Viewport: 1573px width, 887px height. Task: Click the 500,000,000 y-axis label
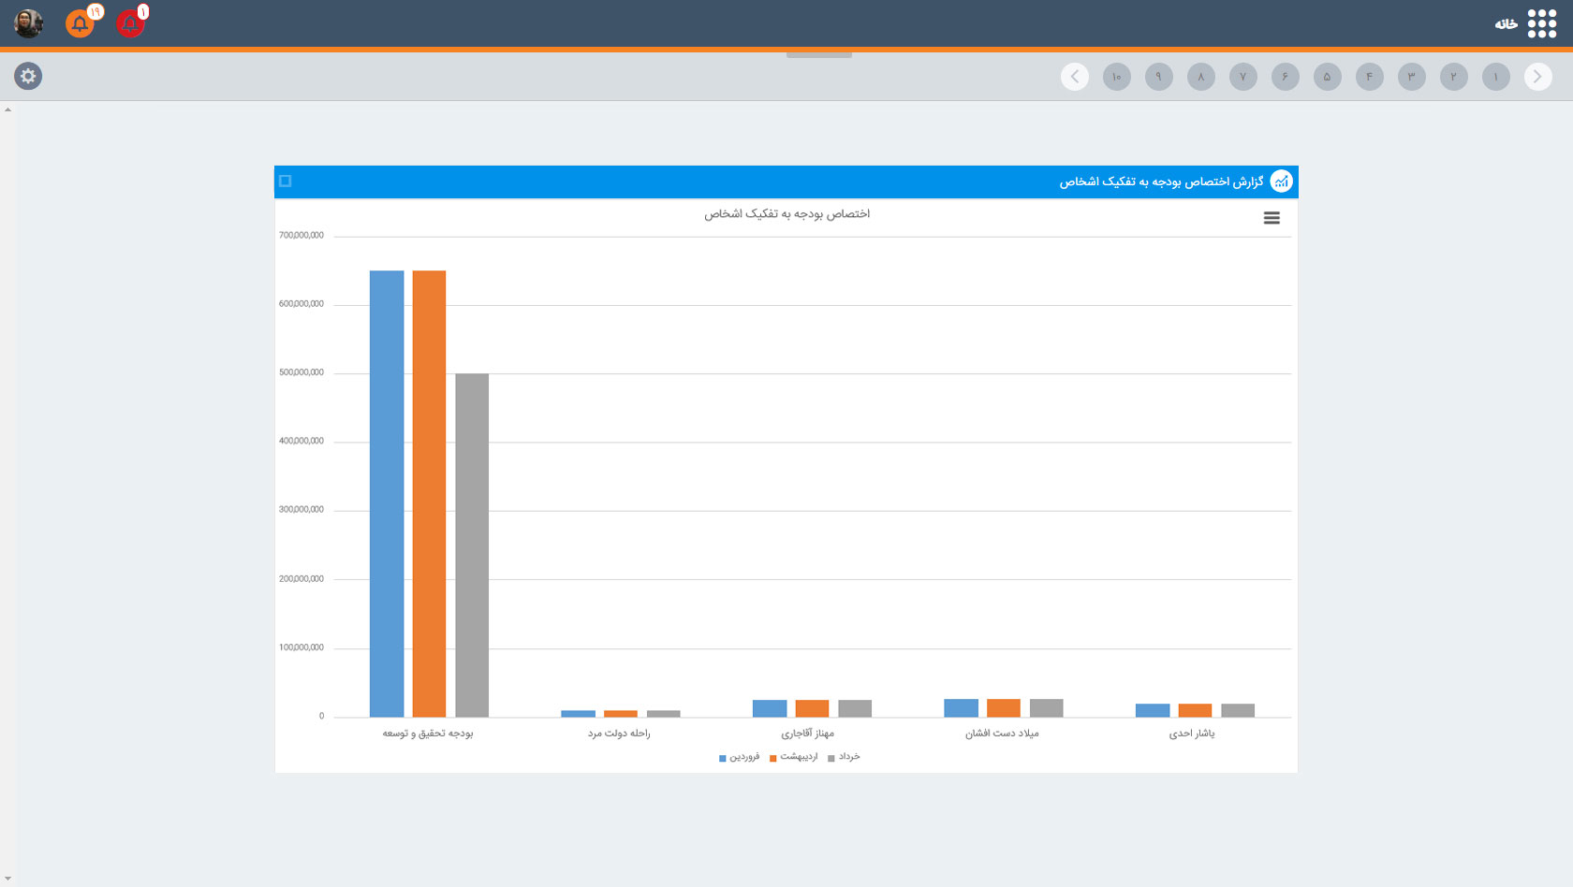coord(301,372)
